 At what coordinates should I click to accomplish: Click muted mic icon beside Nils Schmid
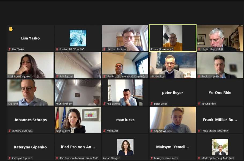click(x=104, y=104)
